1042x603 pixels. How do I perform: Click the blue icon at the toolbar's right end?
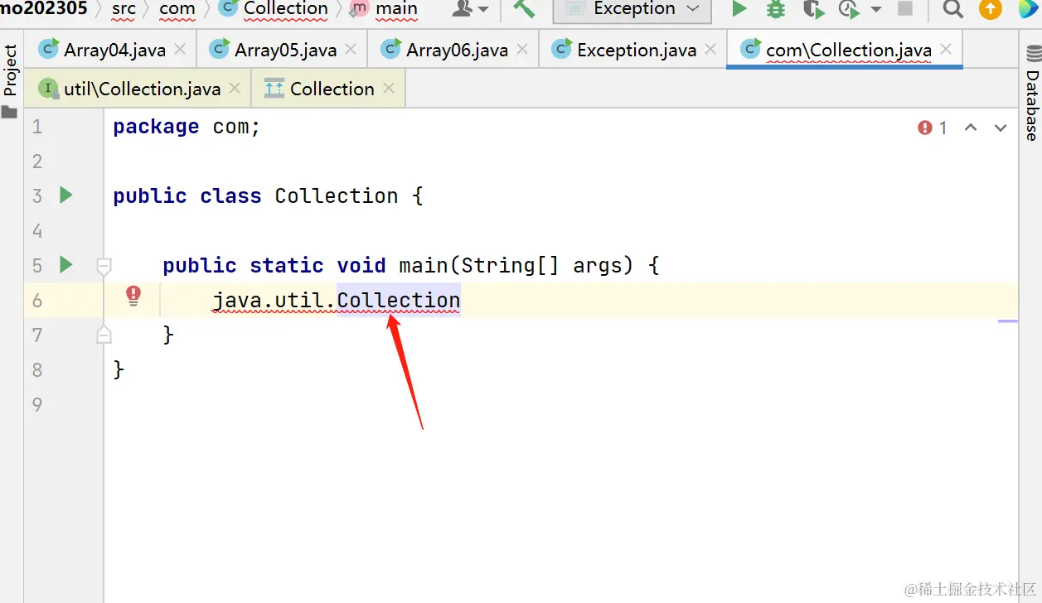pos(1029,9)
